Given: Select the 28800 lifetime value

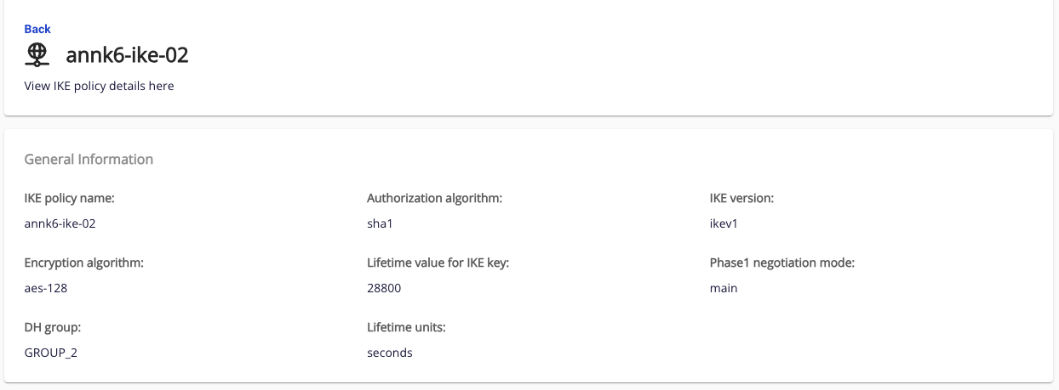Looking at the screenshot, I should click(x=384, y=288).
